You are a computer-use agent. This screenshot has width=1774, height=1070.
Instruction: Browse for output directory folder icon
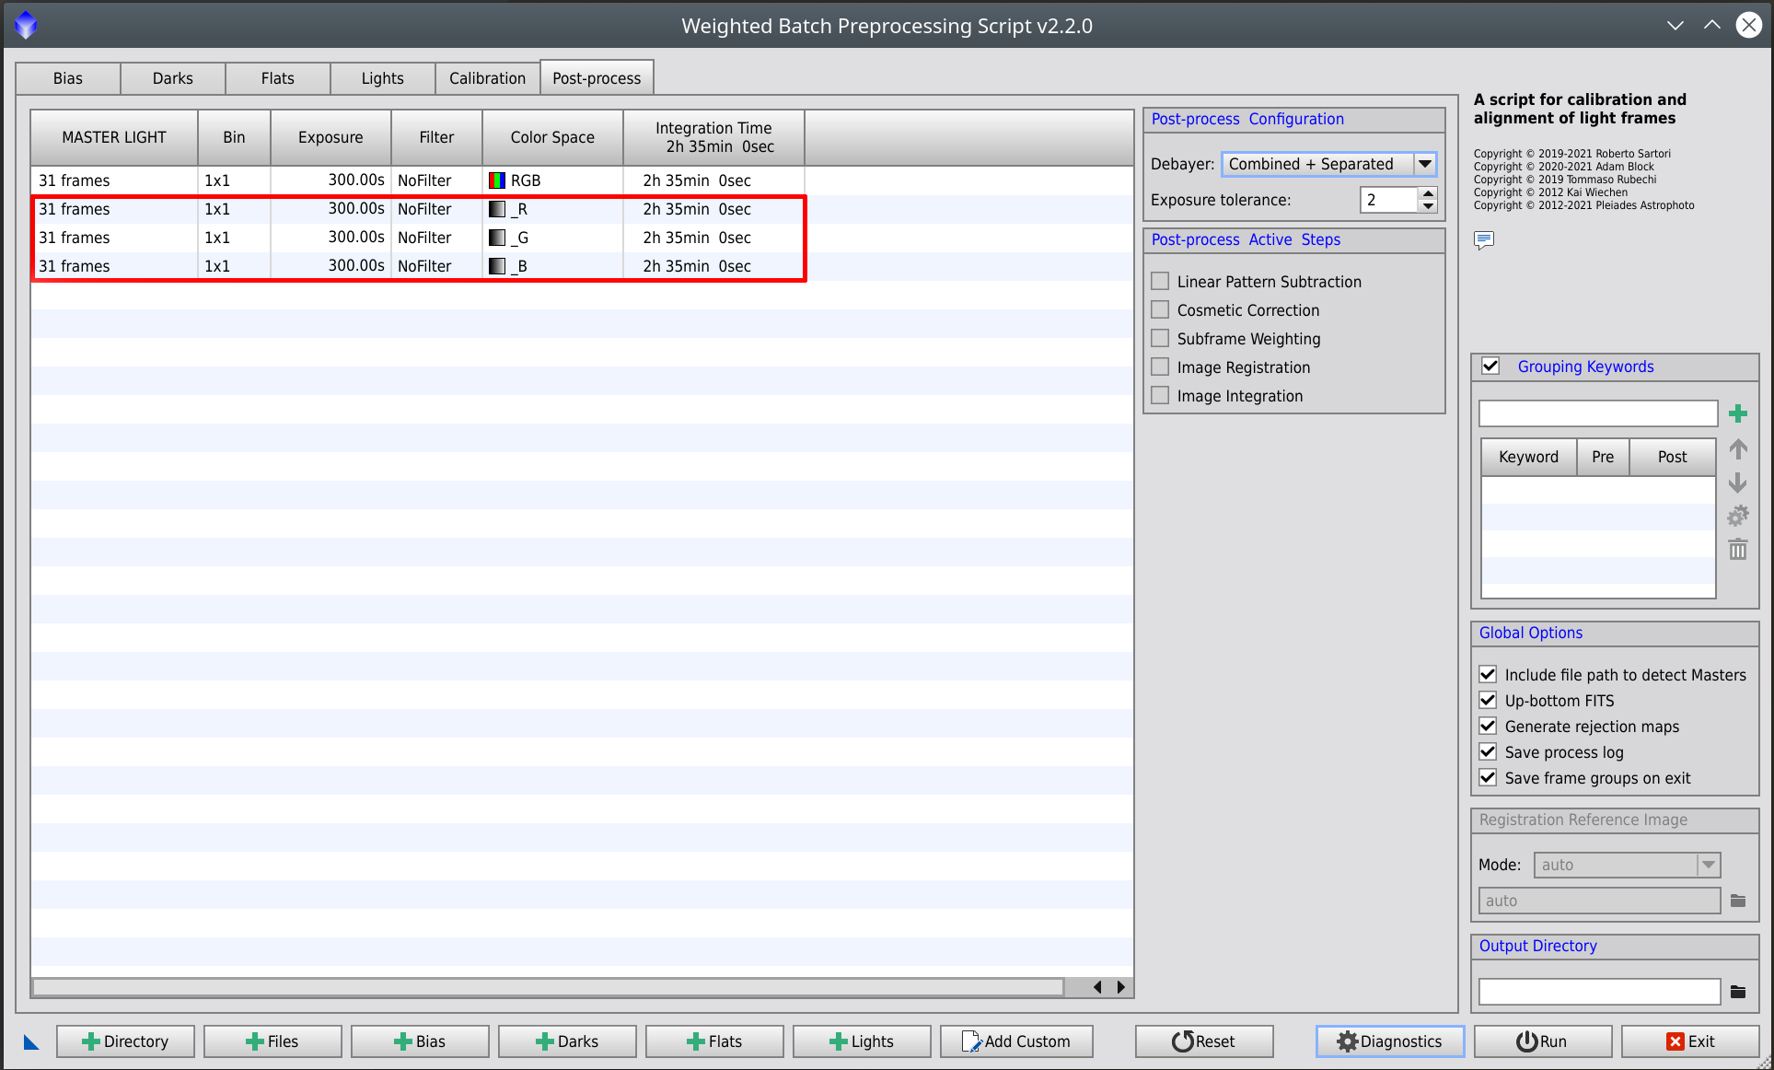tap(1738, 992)
